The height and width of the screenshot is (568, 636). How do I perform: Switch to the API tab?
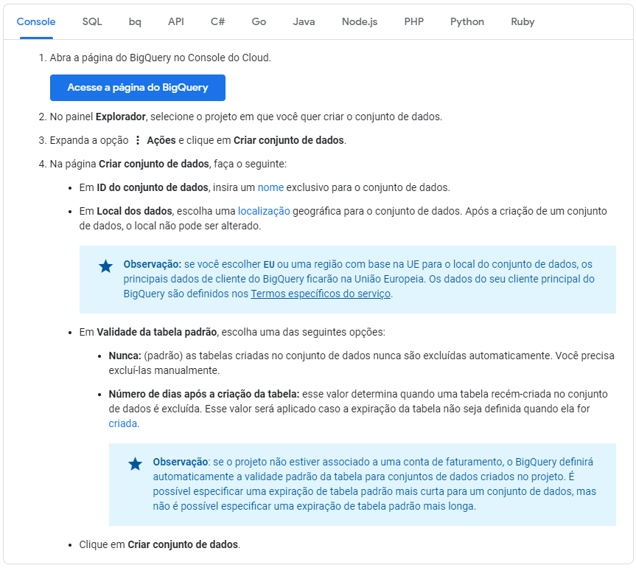coord(176,22)
